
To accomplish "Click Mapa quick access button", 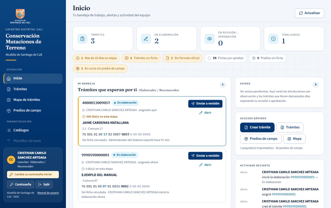I will click(x=294, y=139).
